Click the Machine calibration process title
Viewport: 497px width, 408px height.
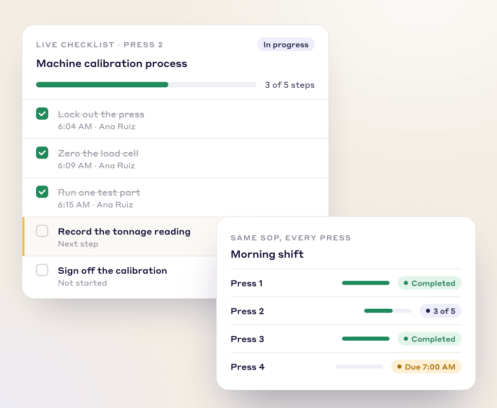pos(112,64)
